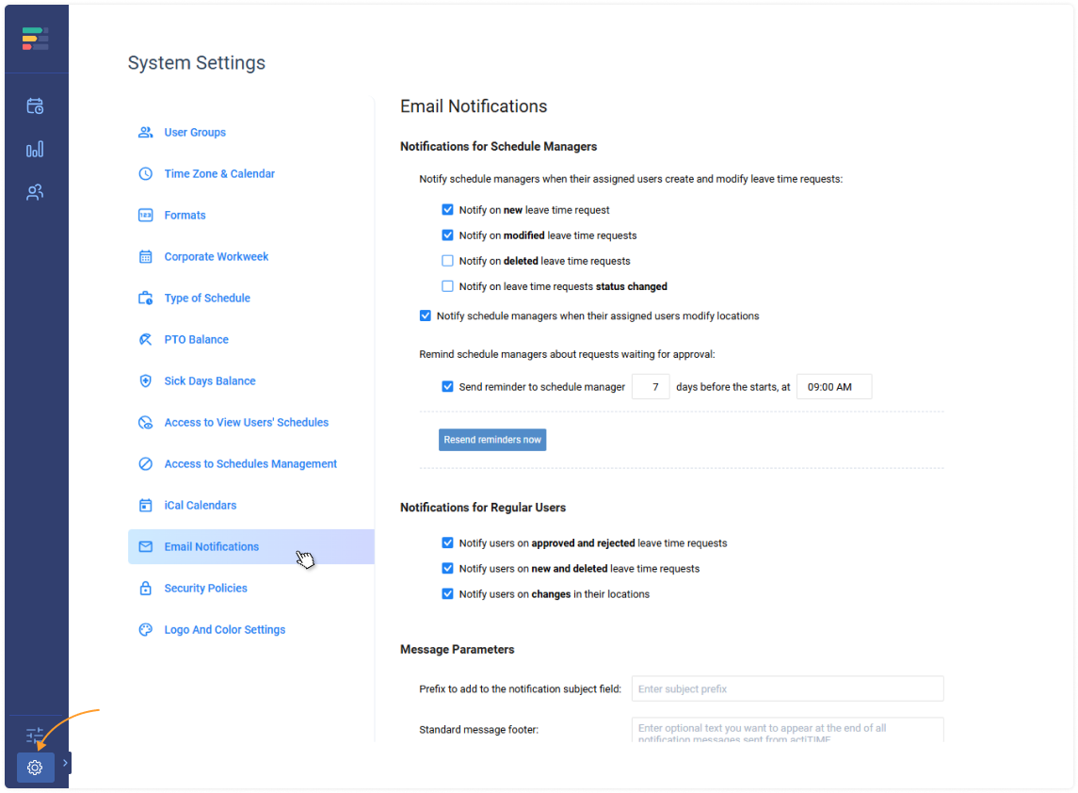Uncheck Notify on new leave time request
Screen dimensions: 1078x793
click(448, 210)
